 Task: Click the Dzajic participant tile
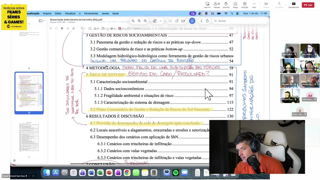tap(300, 111)
